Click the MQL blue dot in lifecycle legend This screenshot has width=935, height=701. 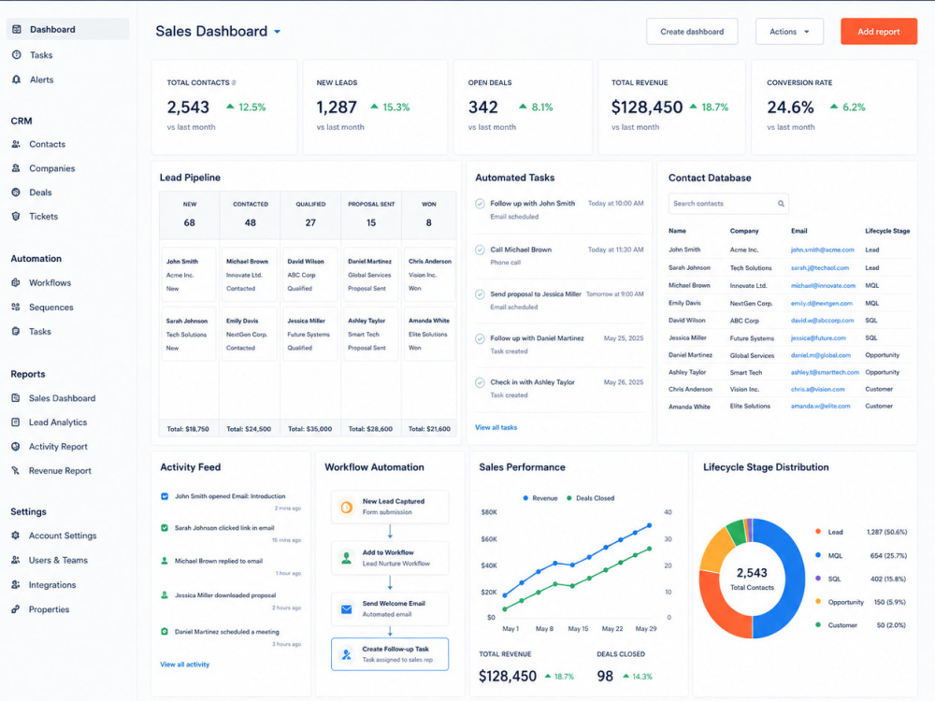818,555
